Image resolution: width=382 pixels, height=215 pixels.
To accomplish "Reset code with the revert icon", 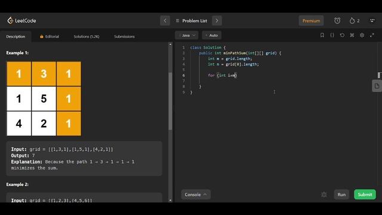I will pyautogui.click(x=342, y=35).
